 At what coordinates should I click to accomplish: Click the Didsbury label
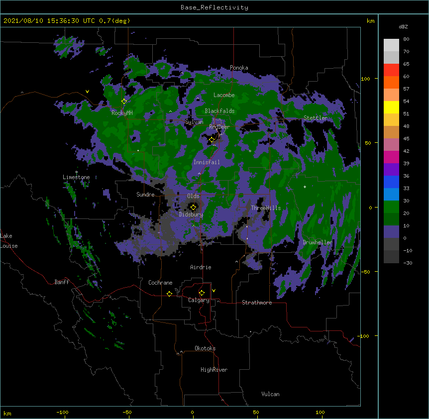pos(191,214)
